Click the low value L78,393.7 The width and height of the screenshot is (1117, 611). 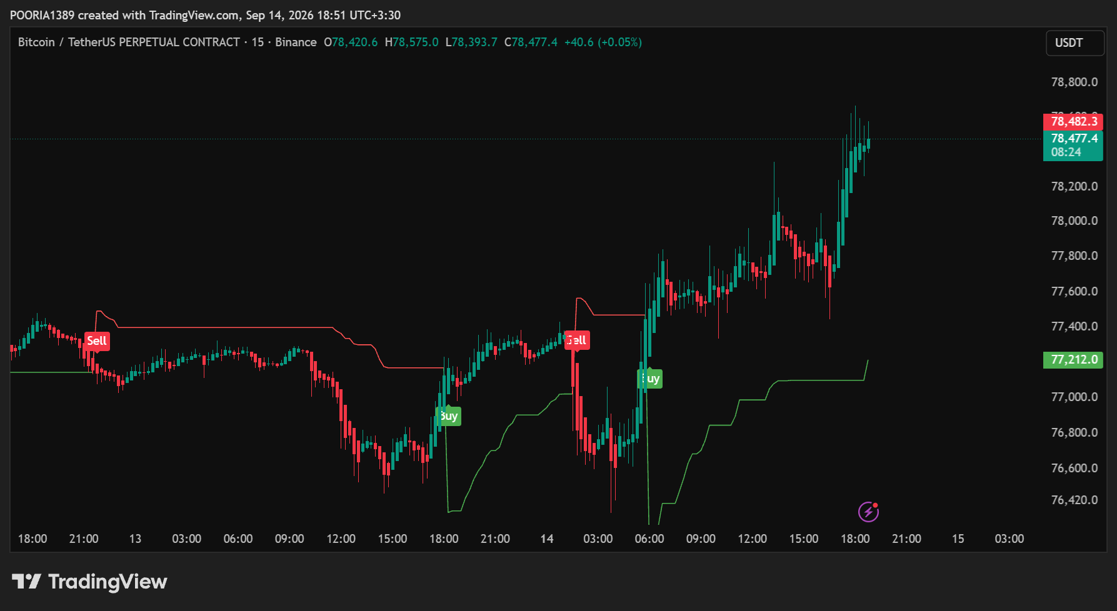[x=471, y=42]
